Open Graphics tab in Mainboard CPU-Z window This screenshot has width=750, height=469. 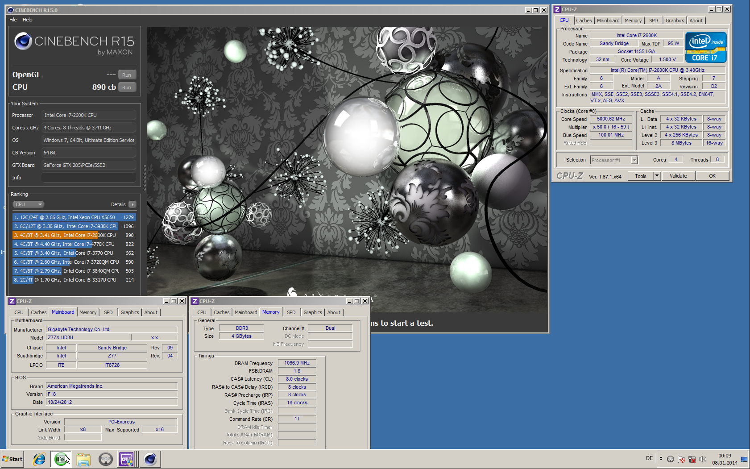click(x=130, y=312)
